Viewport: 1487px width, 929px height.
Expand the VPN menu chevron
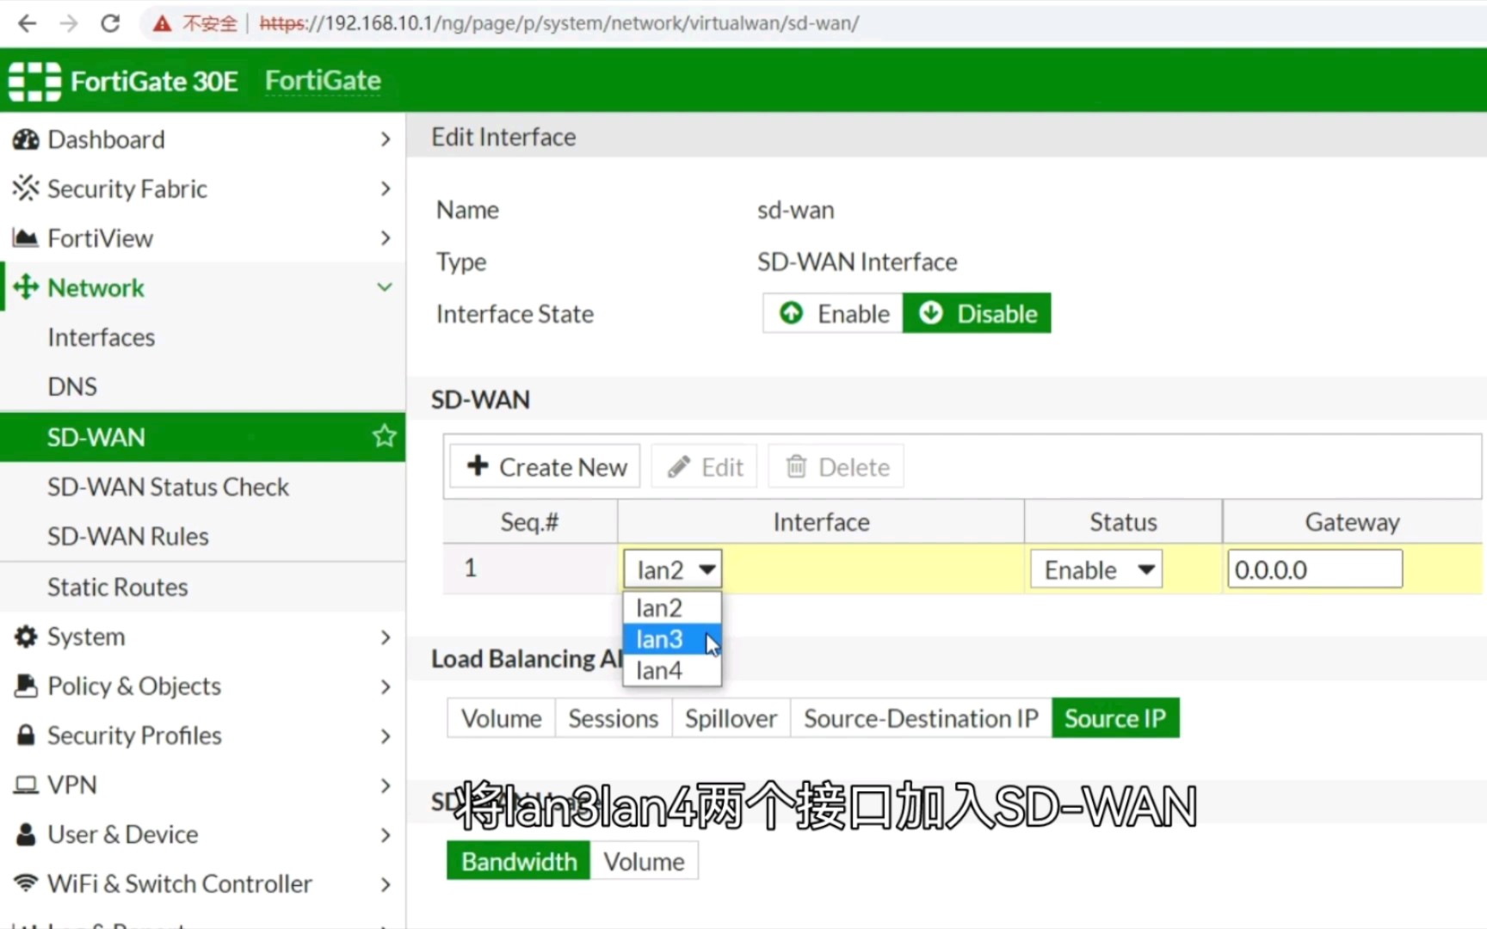385,785
